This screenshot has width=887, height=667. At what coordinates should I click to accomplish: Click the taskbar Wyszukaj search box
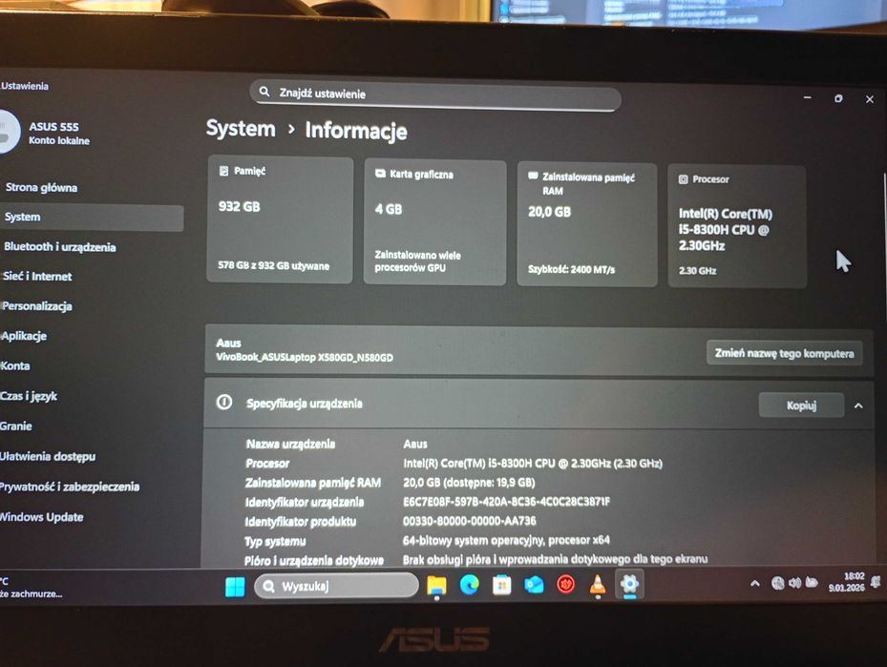pyautogui.click(x=337, y=586)
